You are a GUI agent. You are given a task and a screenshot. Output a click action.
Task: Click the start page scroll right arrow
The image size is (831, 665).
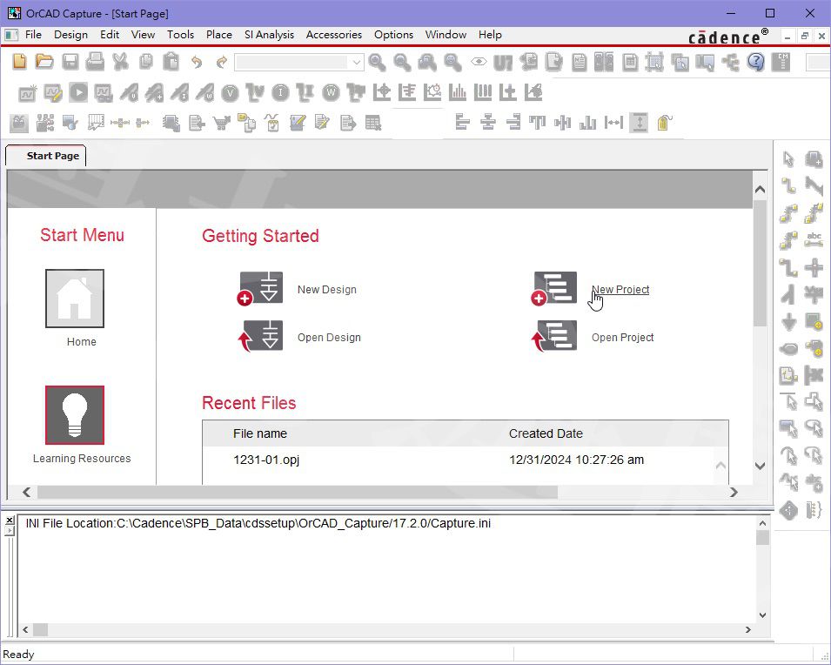pos(734,492)
